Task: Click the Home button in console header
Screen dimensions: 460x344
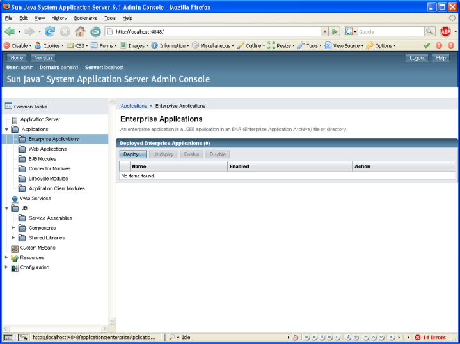Action: point(17,58)
